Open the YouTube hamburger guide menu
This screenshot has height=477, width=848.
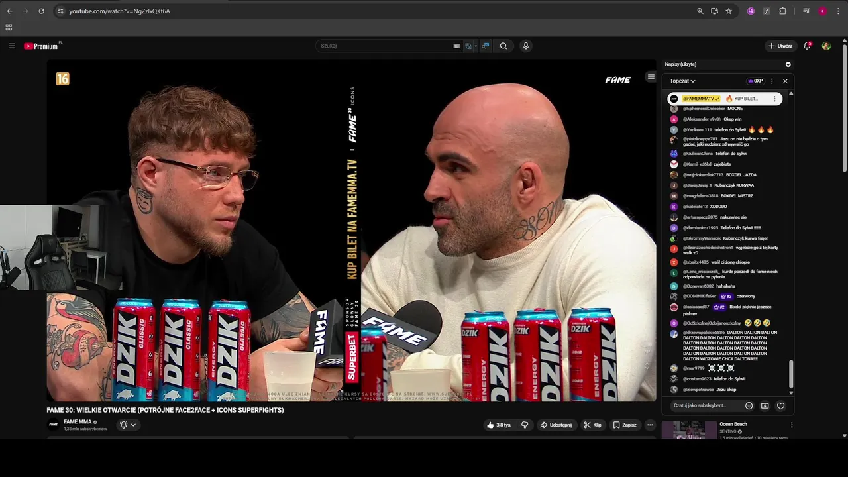pos(12,46)
